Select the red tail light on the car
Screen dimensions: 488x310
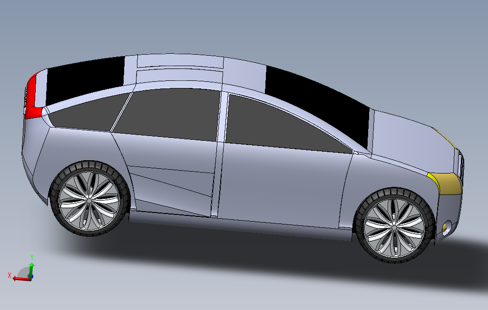tap(32, 98)
